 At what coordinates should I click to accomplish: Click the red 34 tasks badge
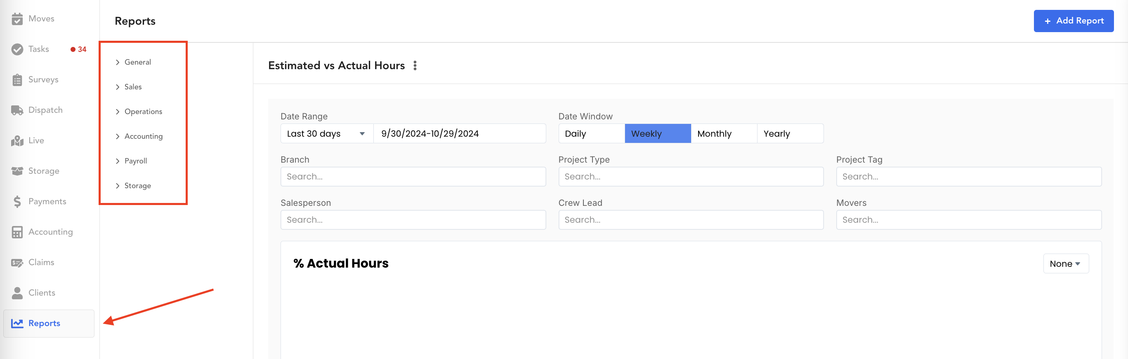pos(78,49)
